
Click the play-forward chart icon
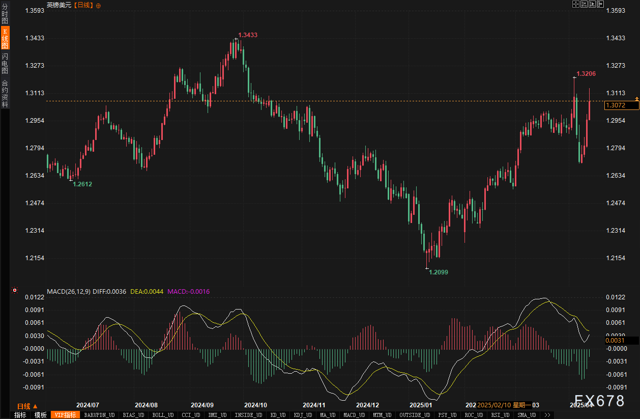click(x=592, y=5)
